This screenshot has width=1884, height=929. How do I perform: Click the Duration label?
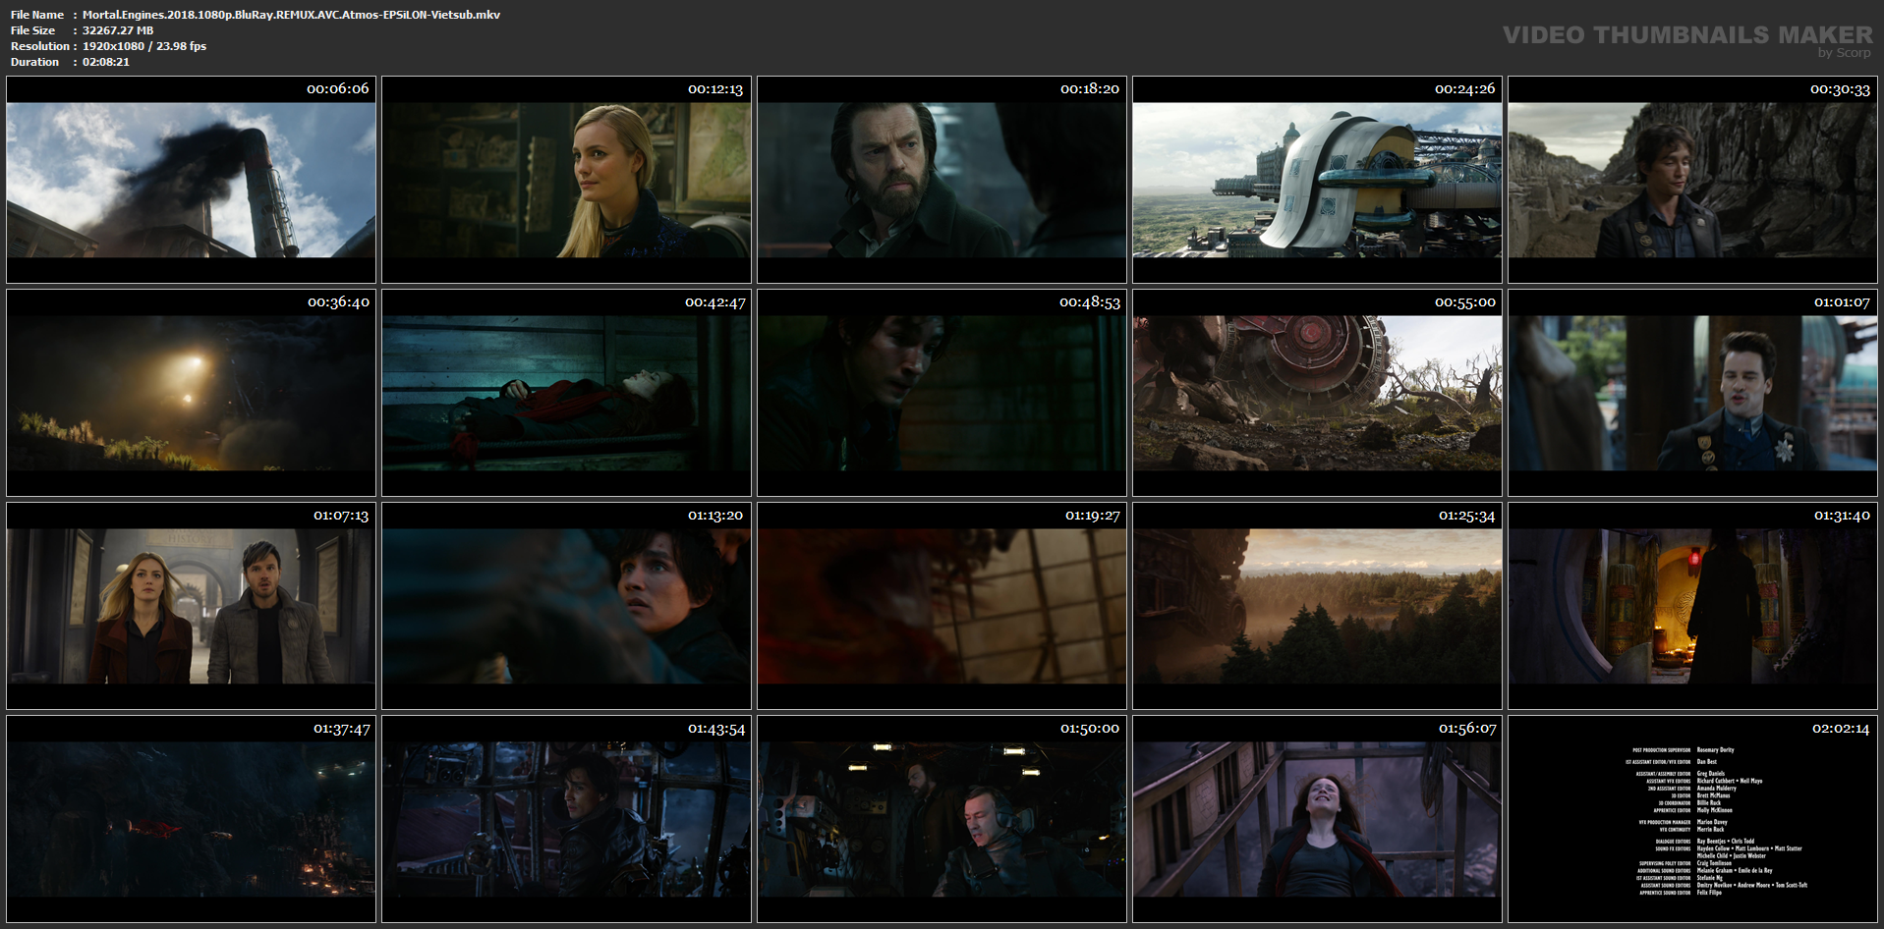coord(35,62)
